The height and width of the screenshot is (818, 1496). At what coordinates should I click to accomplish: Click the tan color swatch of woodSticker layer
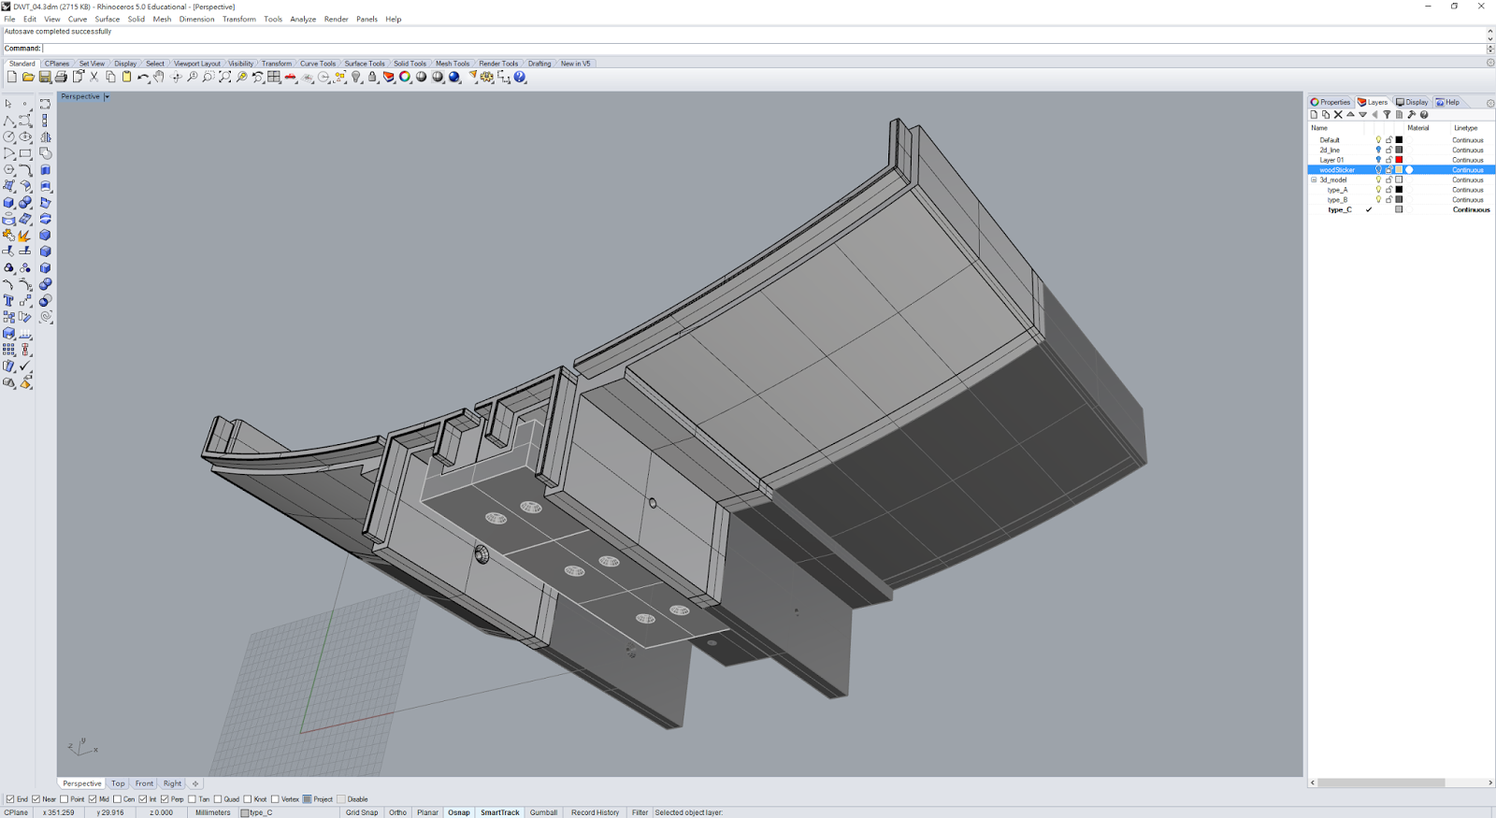[x=1399, y=170]
